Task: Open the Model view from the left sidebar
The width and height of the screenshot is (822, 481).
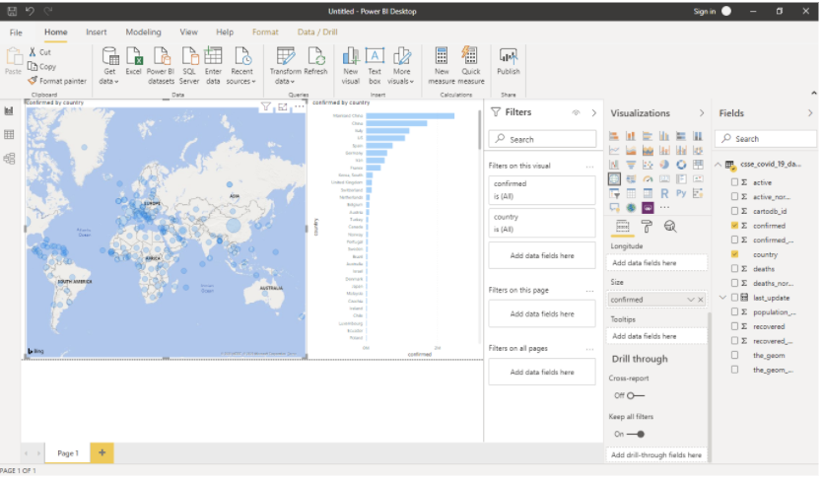Action: [9, 159]
